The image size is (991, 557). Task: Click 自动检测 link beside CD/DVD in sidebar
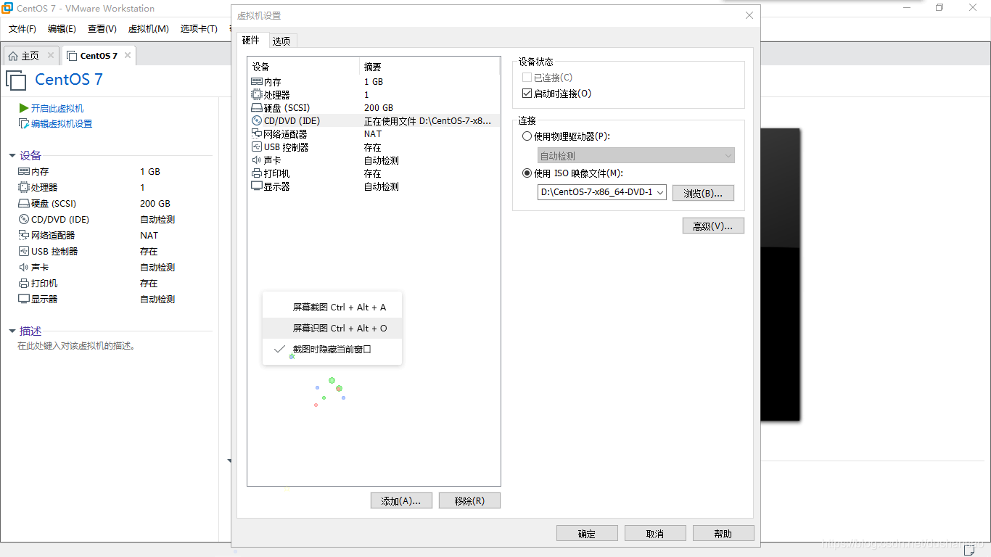pos(157,219)
